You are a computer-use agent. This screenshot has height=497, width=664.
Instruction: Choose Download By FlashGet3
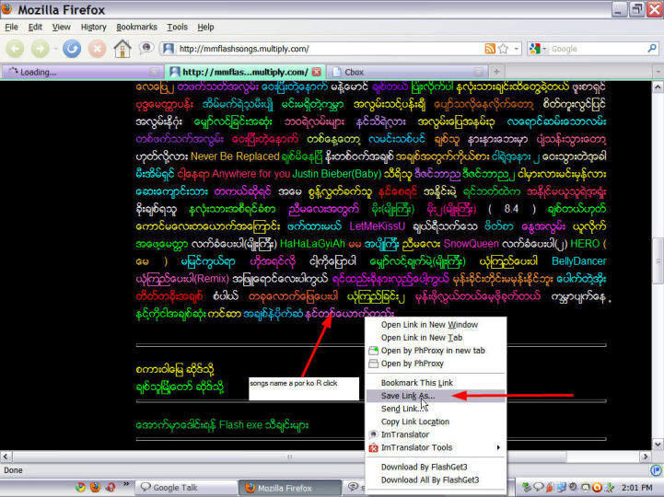click(437, 467)
